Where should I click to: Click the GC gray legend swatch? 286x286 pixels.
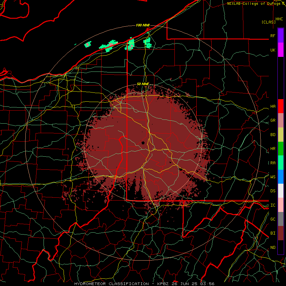pyautogui.click(x=281, y=219)
